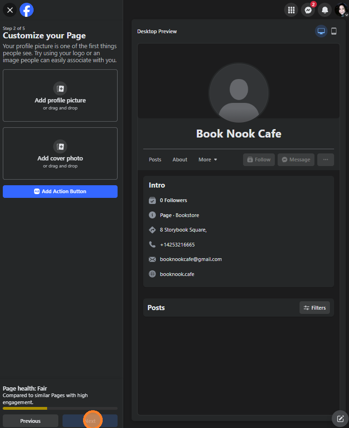This screenshot has width=349, height=428.
Task: Open the Posts Filters button
Action: click(314, 308)
